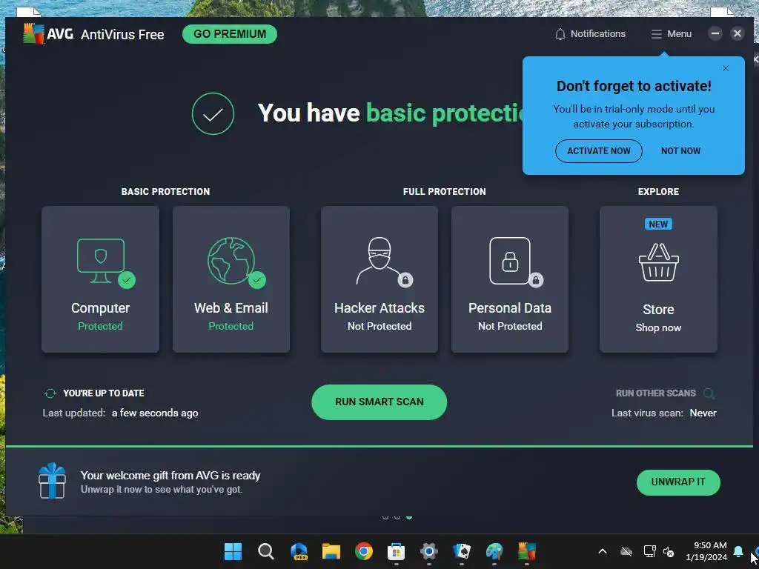Click the magnifier icon next to Run Other Scans
The height and width of the screenshot is (569, 759).
click(x=708, y=393)
